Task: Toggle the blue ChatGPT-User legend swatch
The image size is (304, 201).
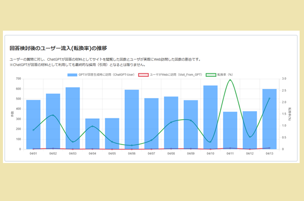Action: (x=72, y=75)
